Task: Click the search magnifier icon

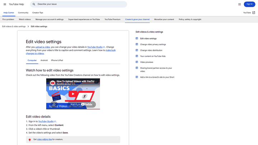Action: [34, 4]
